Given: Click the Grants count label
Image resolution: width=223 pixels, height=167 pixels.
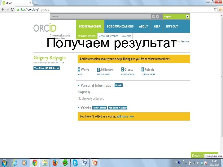Looking at the screenshot, I should tap(127, 70).
